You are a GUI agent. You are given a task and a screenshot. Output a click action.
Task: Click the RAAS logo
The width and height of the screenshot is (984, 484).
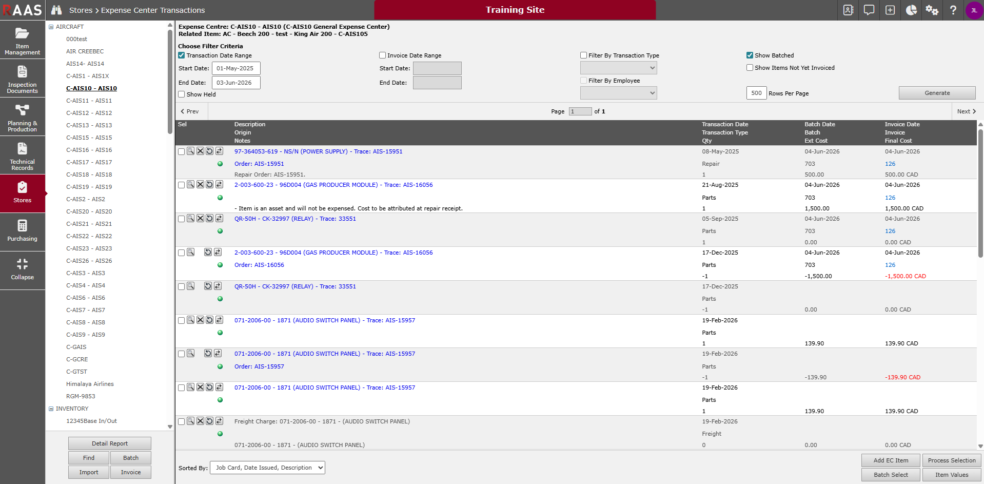[23, 10]
